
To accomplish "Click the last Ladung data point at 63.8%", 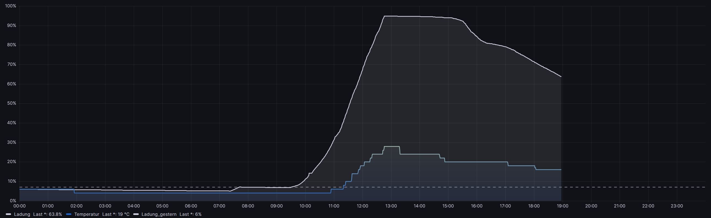I will pyautogui.click(x=561, y=77).
